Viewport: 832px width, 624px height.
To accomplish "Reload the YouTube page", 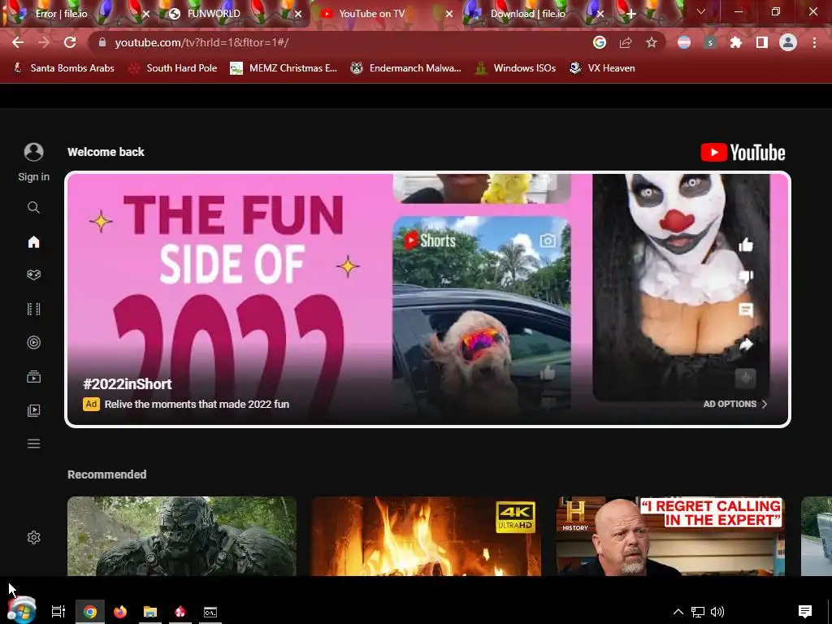I will [70, 42].
